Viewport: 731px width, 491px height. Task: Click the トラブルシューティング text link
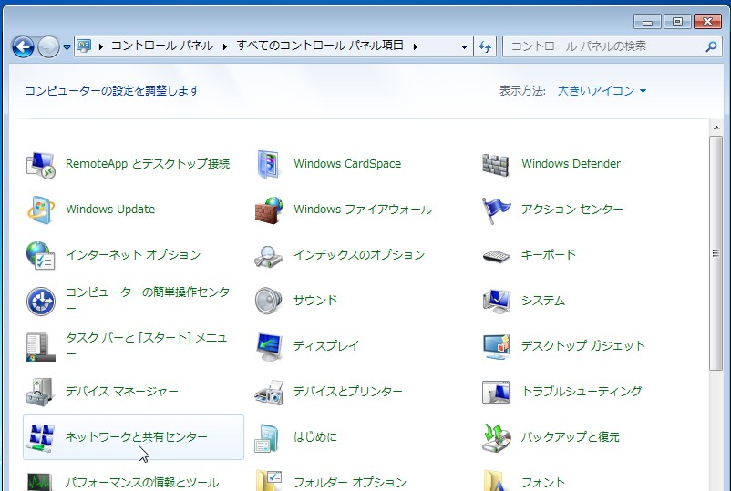point(582,392)
